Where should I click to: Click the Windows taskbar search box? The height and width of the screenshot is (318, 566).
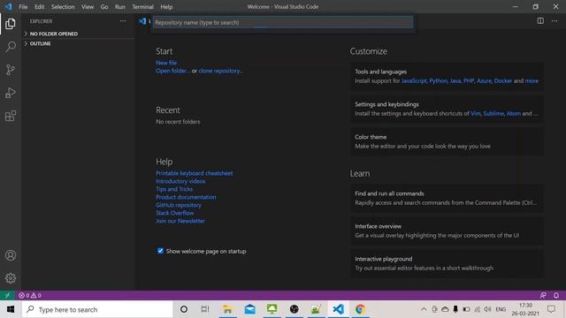[97, 309]
